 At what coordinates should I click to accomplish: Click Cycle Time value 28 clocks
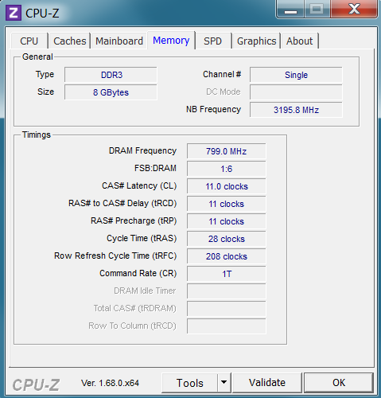click(227, 239)
